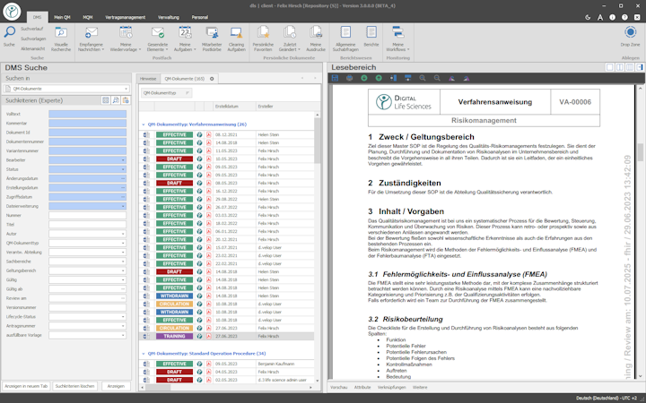Open Mitarbeiter Postkörbe

click(x=212, y=39)
